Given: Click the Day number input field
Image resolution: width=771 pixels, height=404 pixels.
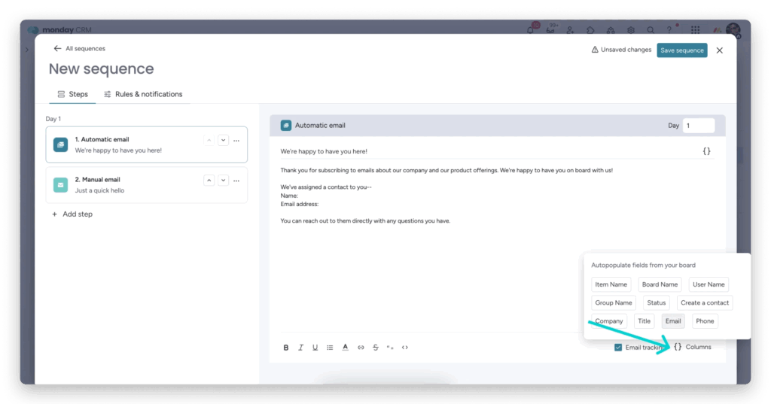Looking at the screenshot, I should tap(698, 126).
